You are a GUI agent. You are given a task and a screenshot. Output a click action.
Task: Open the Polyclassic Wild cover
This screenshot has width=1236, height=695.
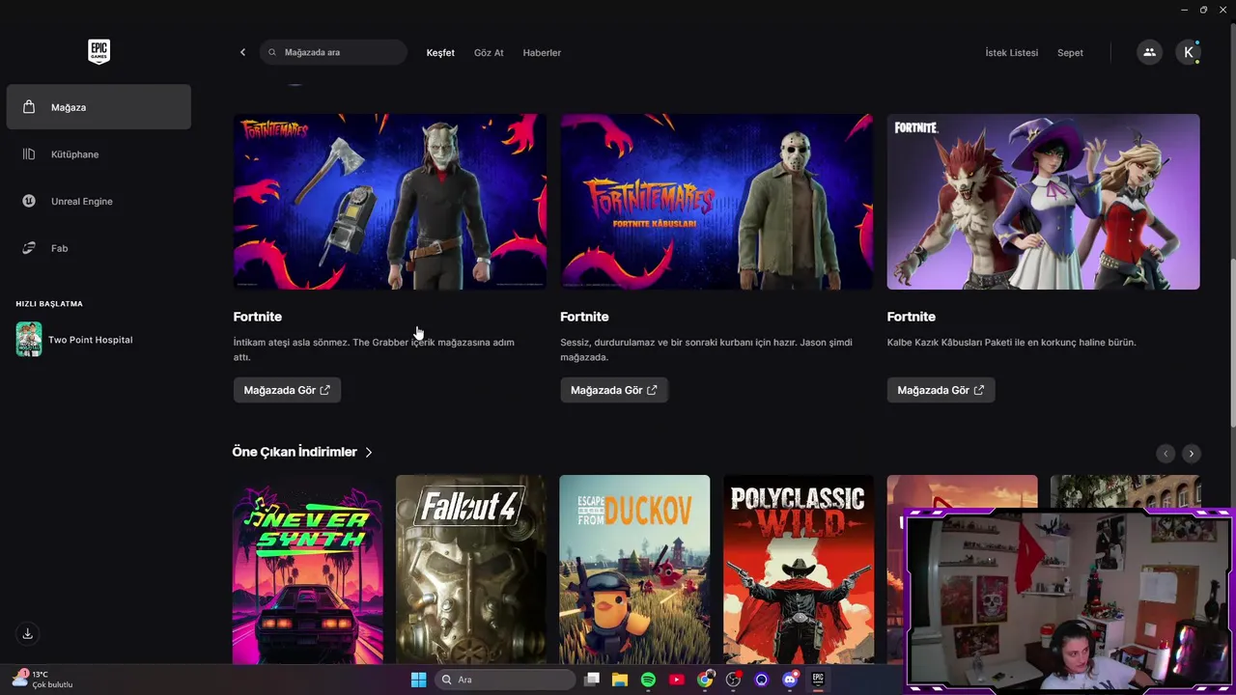(798, 570)
